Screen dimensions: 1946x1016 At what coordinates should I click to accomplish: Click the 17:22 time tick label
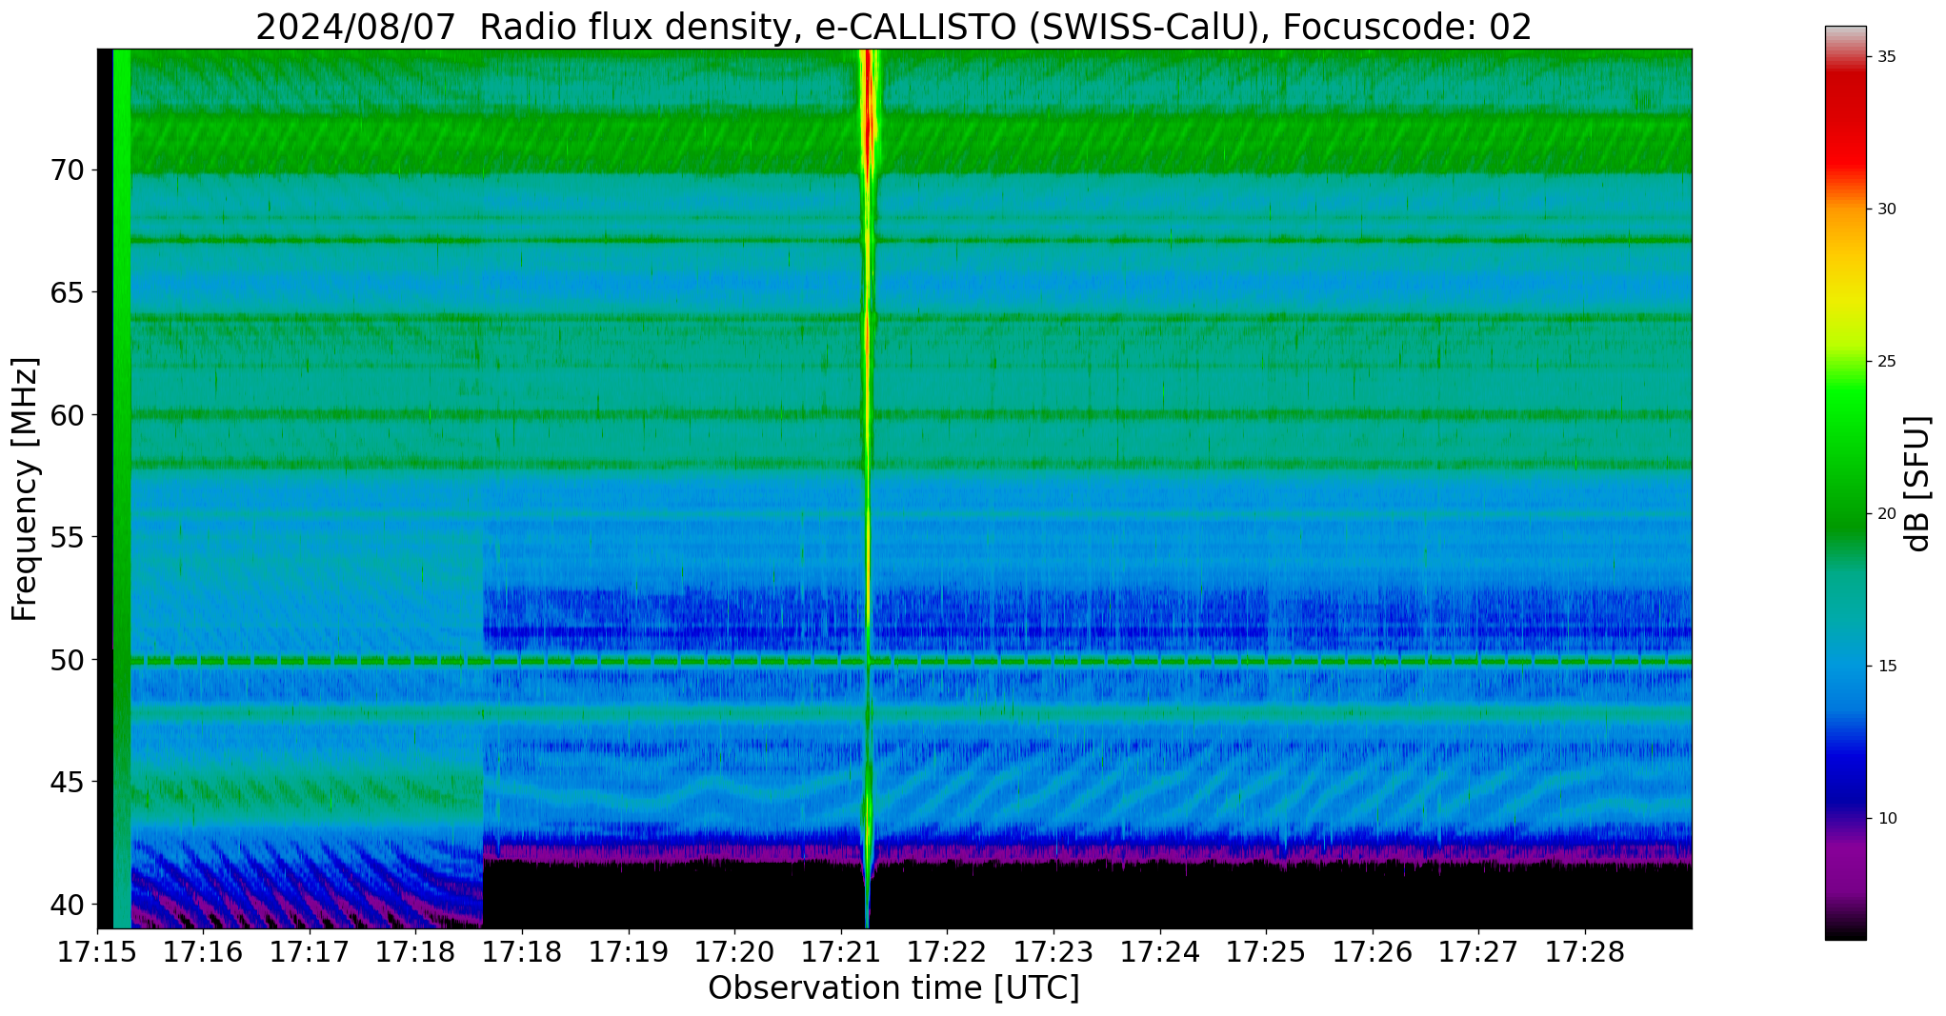tap(947, 952)
